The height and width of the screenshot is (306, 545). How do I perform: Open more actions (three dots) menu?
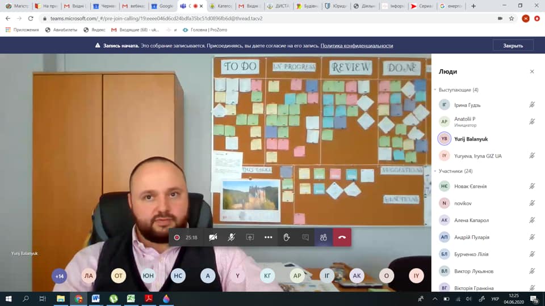(x=269, y=237)
